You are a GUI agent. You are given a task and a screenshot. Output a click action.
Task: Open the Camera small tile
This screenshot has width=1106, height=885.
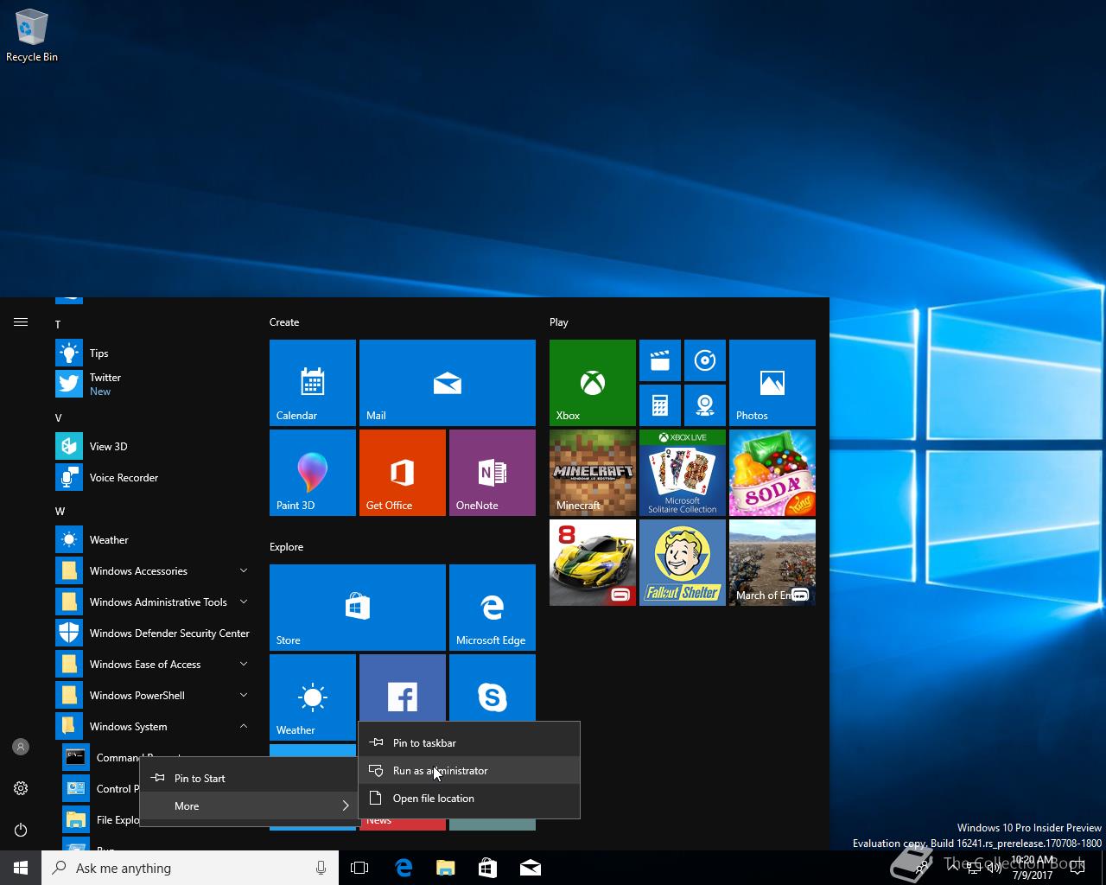[x=705, y=405]
